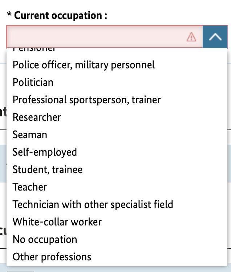This screenshot has height=272, width=231.
Task: Choose Self-employed from dropdown list
Action: pos(45,152)
